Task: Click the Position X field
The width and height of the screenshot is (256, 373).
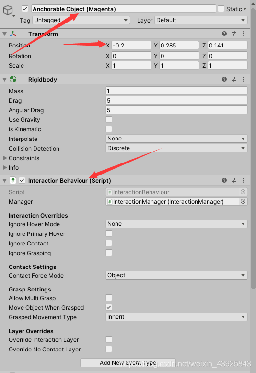Action: [131, 45]
